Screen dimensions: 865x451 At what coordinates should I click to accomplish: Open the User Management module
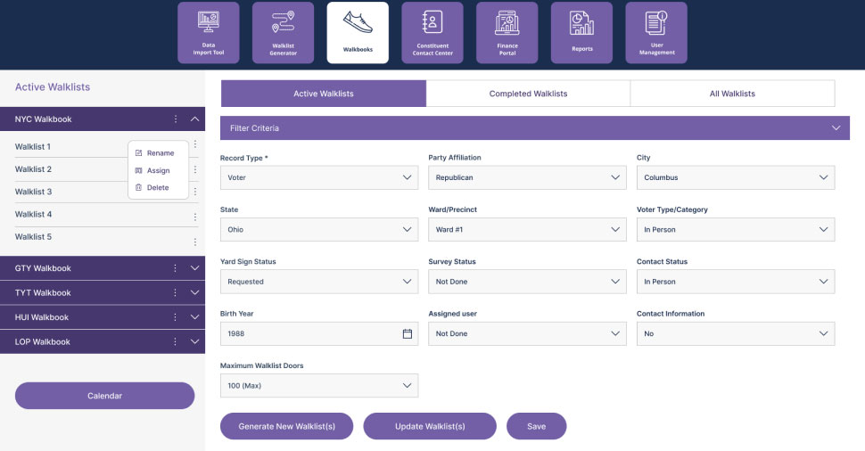pos(656,33)
